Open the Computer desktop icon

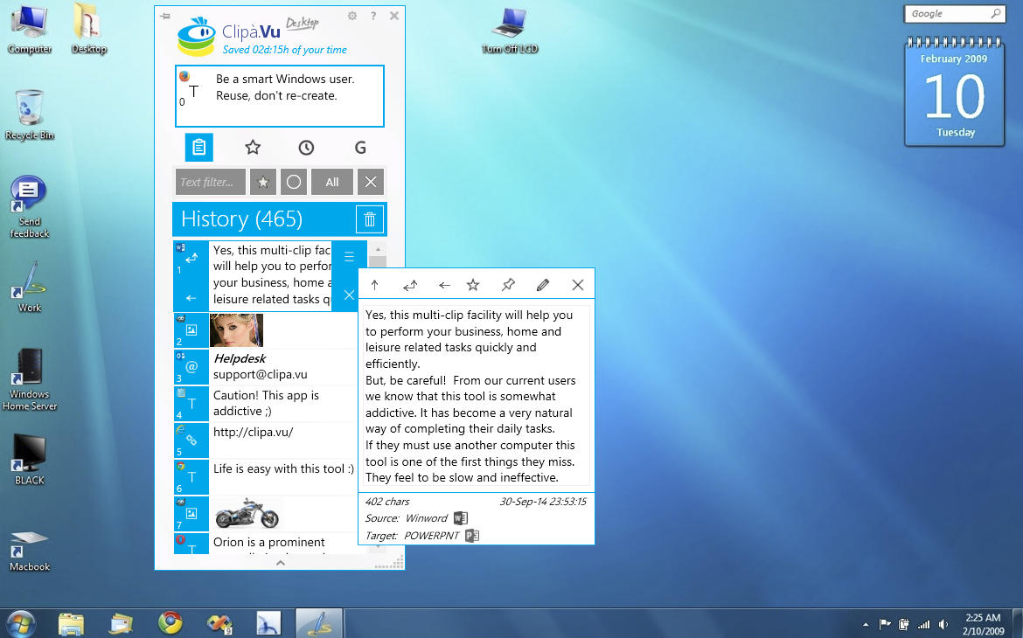tap(30, 30)
